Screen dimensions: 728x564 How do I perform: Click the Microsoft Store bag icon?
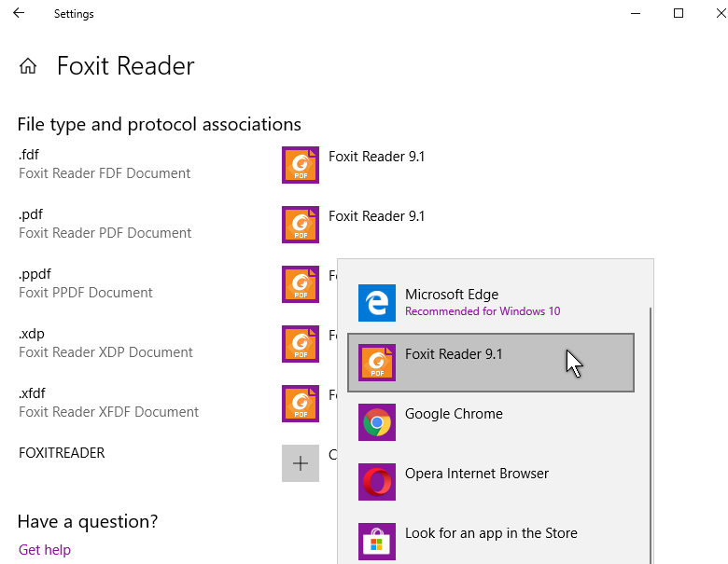click(x=377, y=542)
